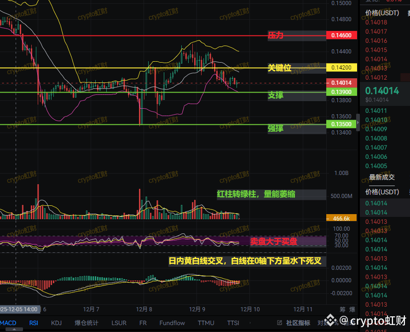The height and width of the screenshot is (332, 410).
Task: Click the 爆 liquidation button
Action: [x=352, y=309]
